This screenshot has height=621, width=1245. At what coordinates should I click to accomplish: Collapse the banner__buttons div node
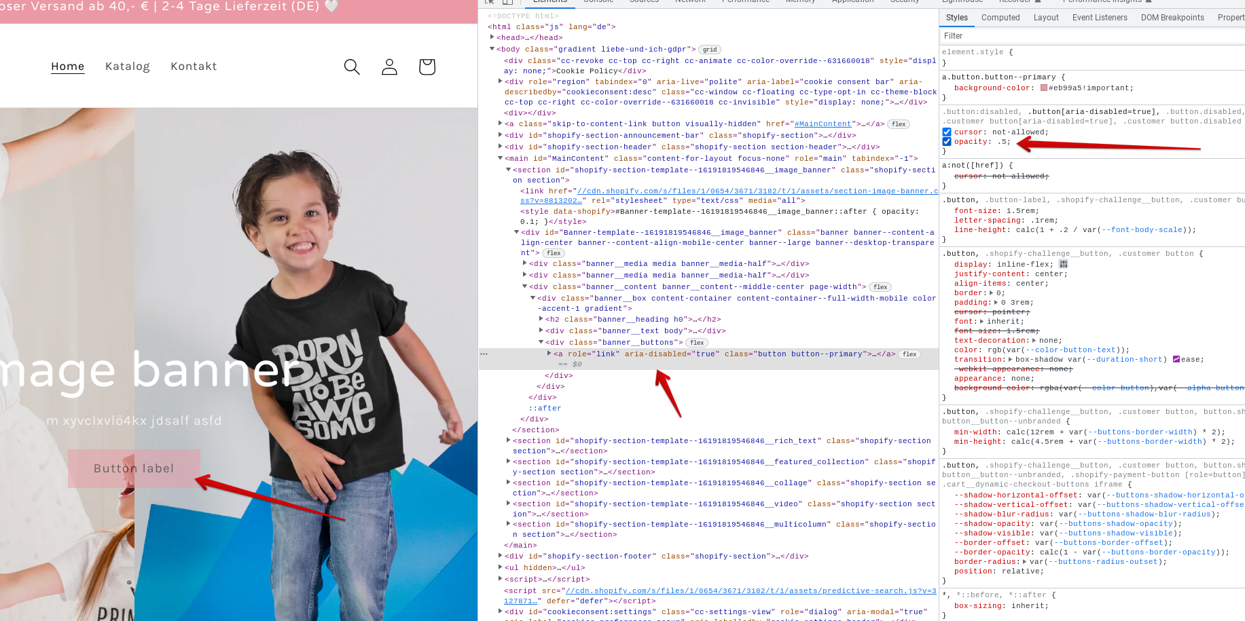(x=541, y=342)
